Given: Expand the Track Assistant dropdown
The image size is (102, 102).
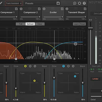Looking at the screenshot, I should (14, 3).
